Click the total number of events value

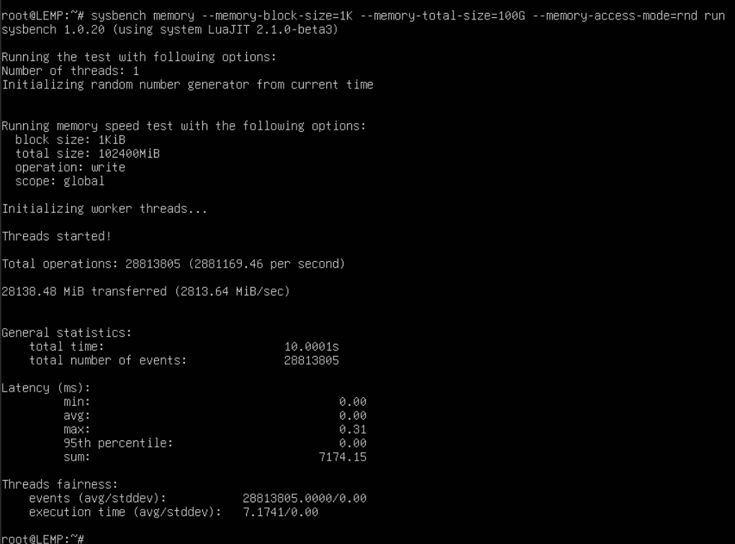(312, 361)
